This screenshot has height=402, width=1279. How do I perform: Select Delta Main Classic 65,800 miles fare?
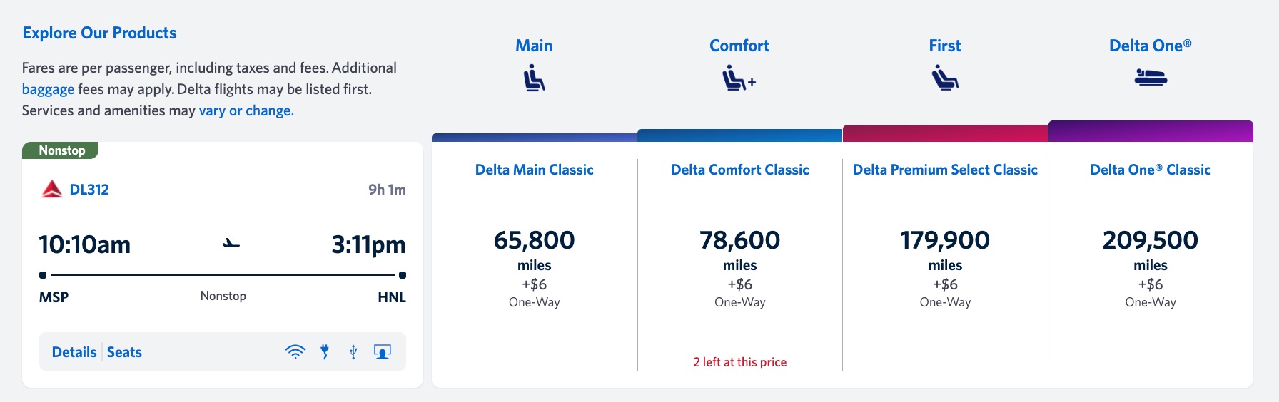click(x=534, y=241)
